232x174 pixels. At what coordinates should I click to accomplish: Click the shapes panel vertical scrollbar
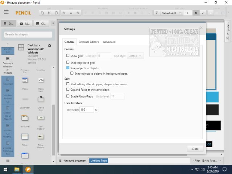tap(53, 130)
